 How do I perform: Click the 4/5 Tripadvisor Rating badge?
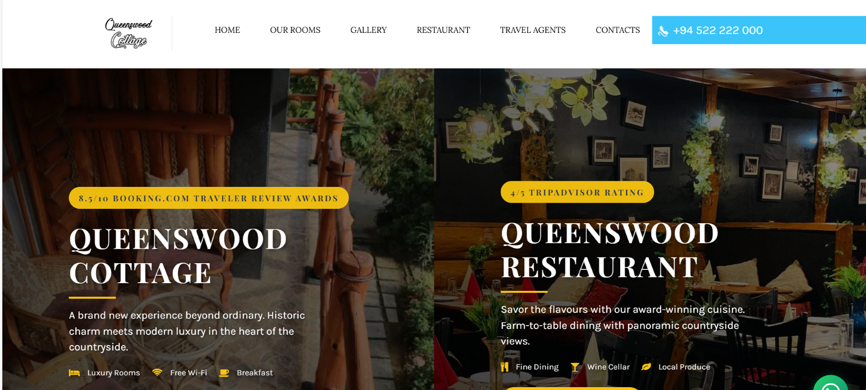coord(577,192)
